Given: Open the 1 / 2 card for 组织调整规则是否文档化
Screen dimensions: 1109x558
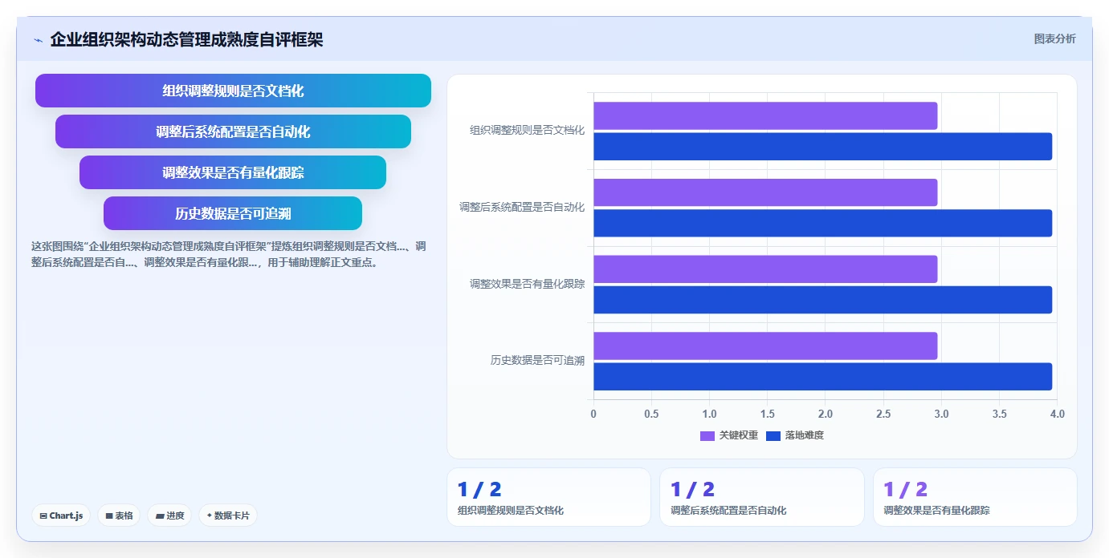Looking at the screenshot, I should click(548, 497).
